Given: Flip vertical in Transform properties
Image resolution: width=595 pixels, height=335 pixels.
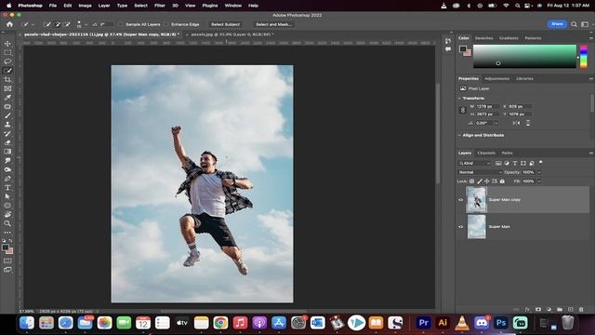Looking at the screenshot, I should (x=528, y=123).
